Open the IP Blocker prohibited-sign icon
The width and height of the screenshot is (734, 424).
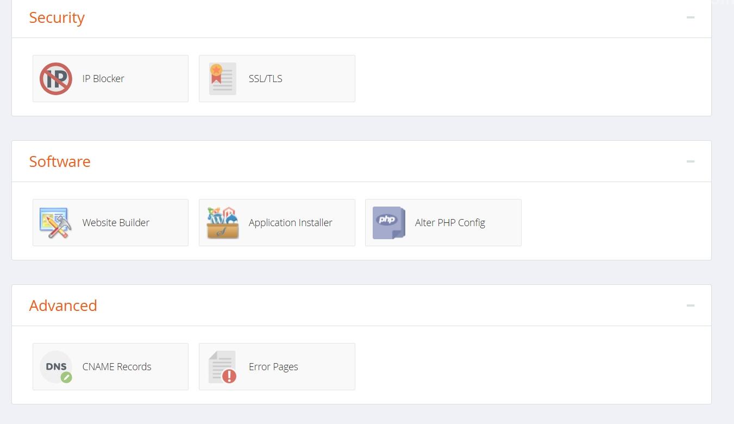pyautogui.click(x=56, y=79)
